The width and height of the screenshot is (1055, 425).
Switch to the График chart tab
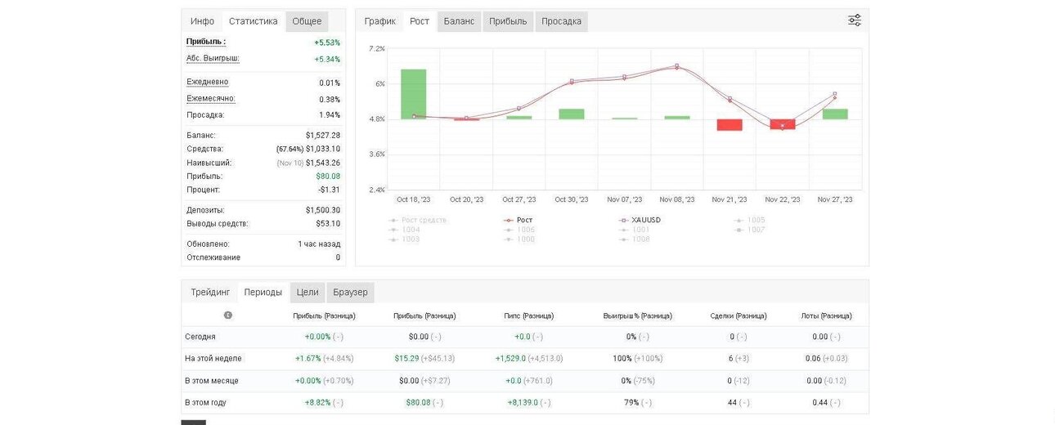[380, 21]
